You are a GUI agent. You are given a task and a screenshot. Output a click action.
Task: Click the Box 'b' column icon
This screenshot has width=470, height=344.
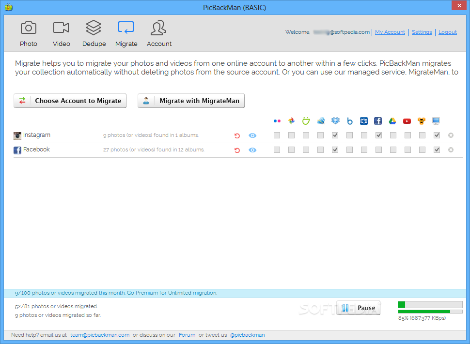click(350, 121)
